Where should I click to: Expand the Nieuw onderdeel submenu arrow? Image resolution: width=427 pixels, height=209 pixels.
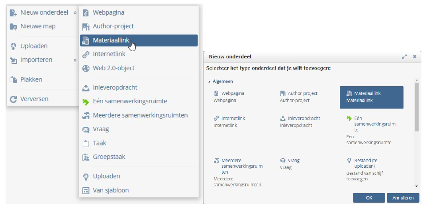[x=75, y=13]
